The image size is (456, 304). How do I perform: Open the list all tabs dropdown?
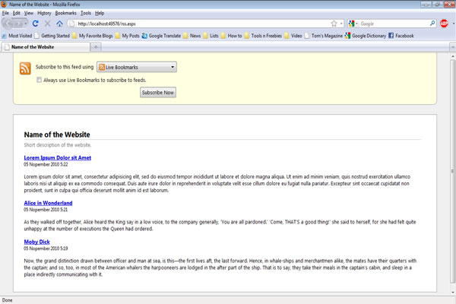[x=452, y=47]
